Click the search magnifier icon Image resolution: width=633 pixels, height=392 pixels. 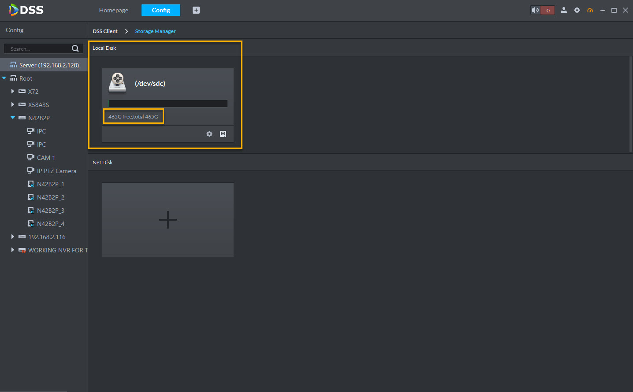pyautogui.click(x=75, y=48)
